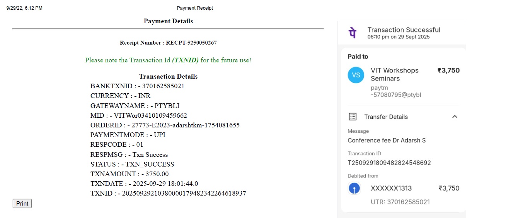The width and height of the screenshot is (506, 218).
Task: Click the BANKTXNID line
Action: (x=137, y=86)
